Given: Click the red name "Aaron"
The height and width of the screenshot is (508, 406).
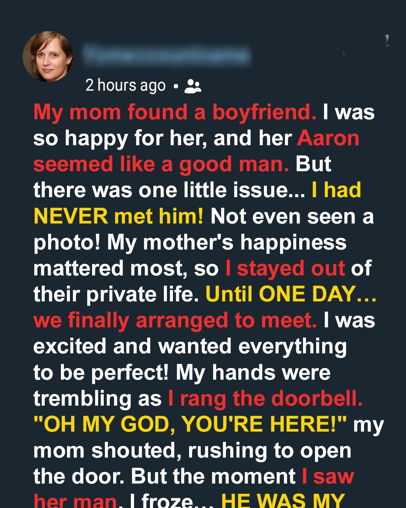Looking at the screenshot, I should [328, 138].
